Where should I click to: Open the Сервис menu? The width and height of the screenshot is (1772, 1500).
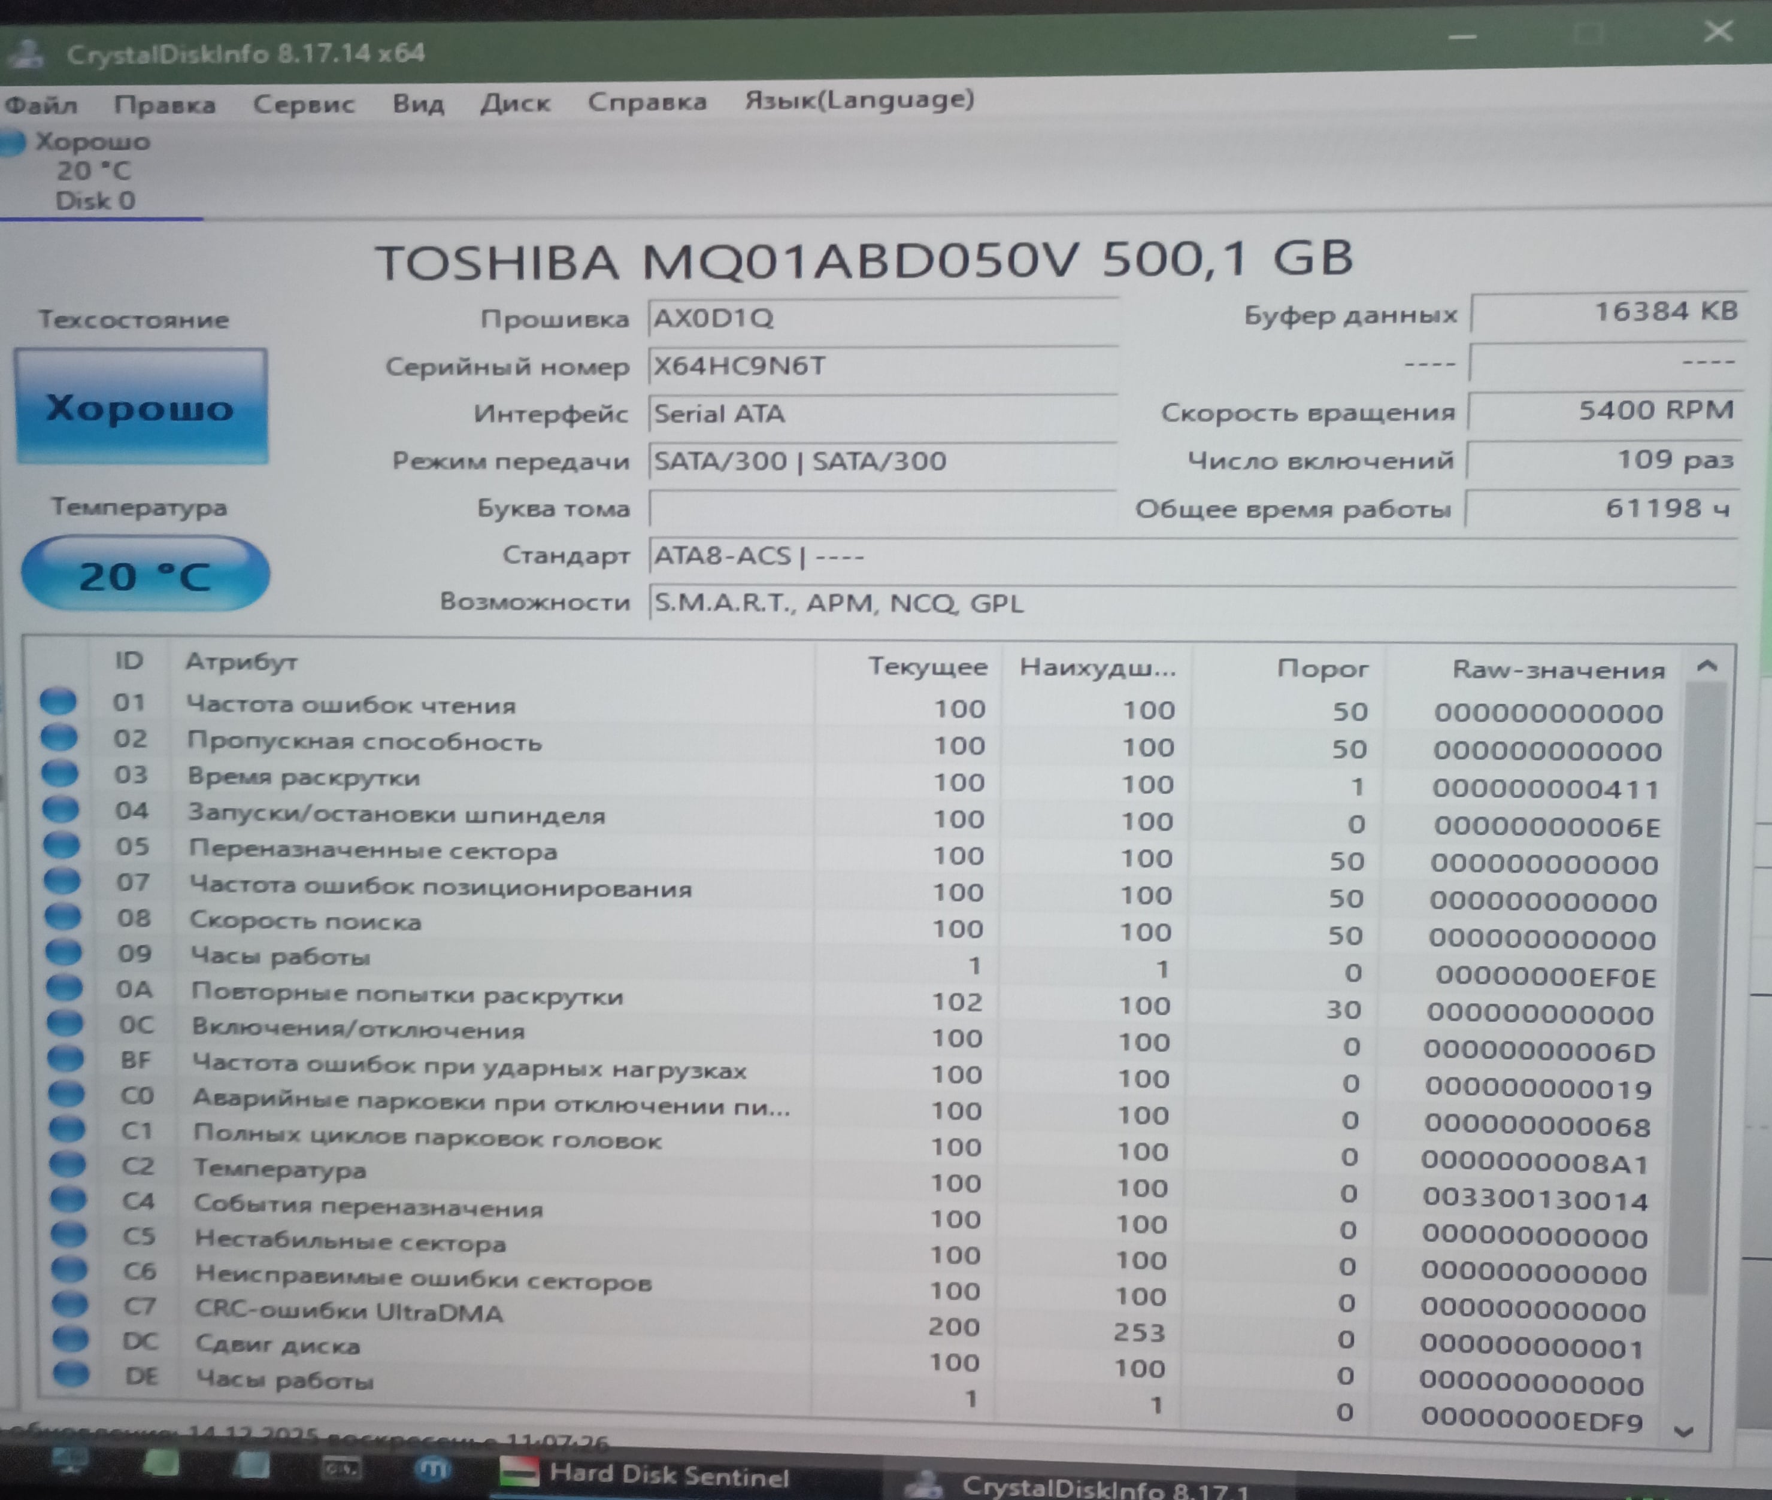(304, 105)
